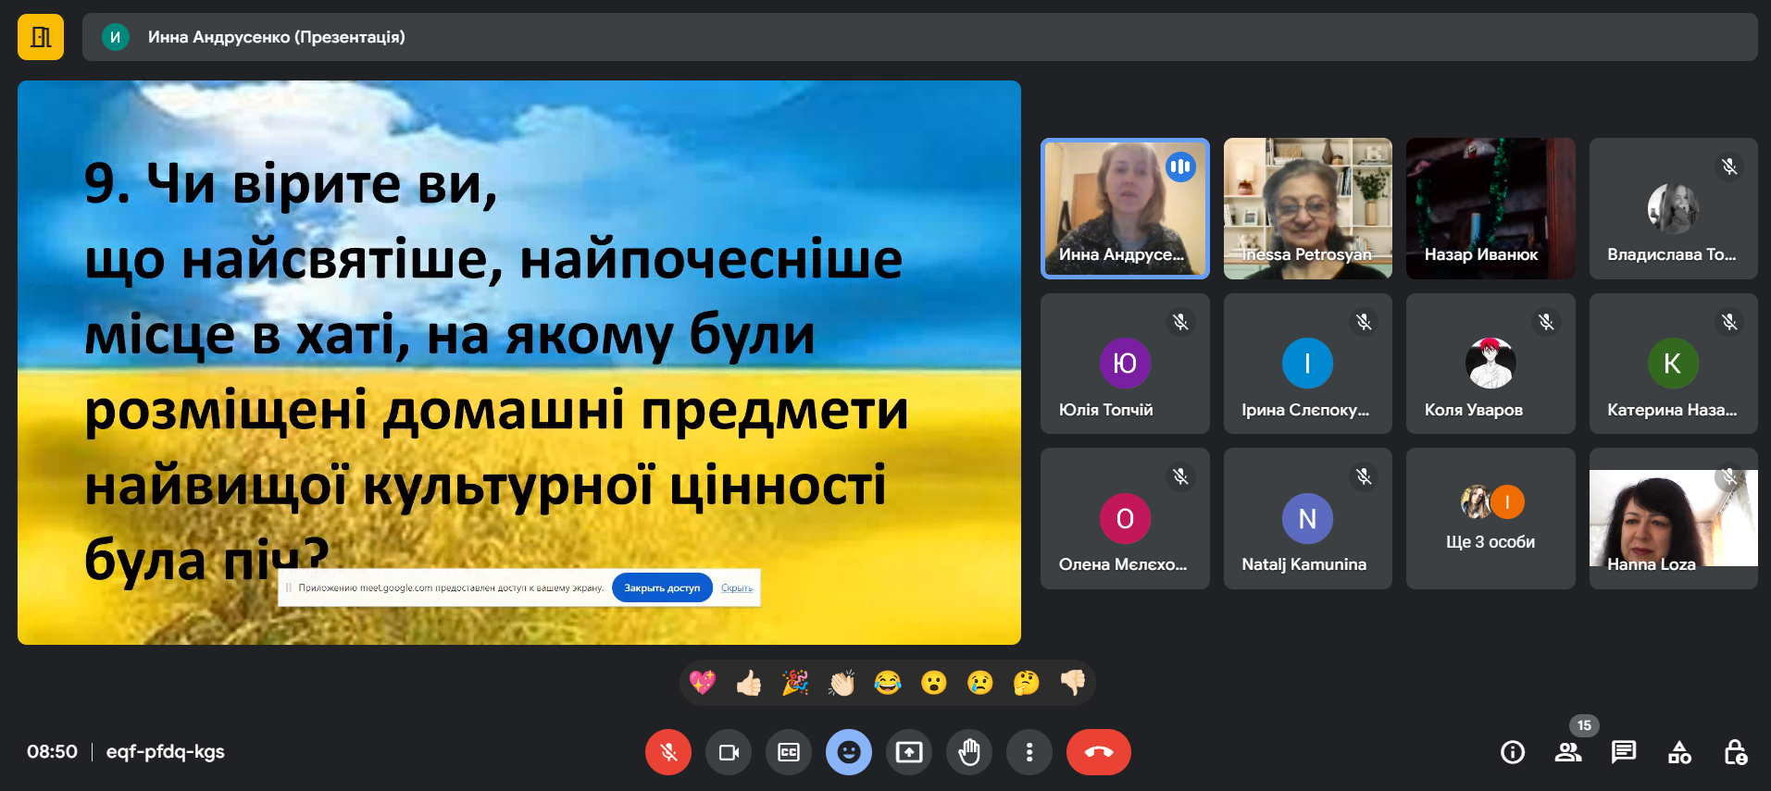Viewport: 1771px width, 791px height.
Task: Click the present screen icon
Action: pyautogui.click(x=909, y=752)
